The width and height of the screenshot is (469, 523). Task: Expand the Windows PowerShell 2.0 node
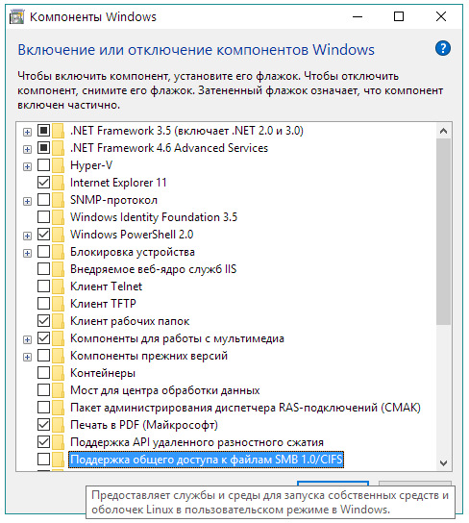[27, 236]
